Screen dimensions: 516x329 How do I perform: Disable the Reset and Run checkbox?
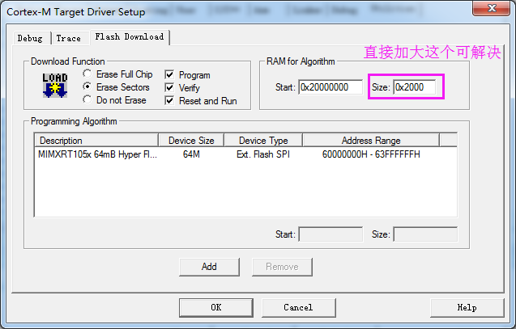click(x=169, y=101)
